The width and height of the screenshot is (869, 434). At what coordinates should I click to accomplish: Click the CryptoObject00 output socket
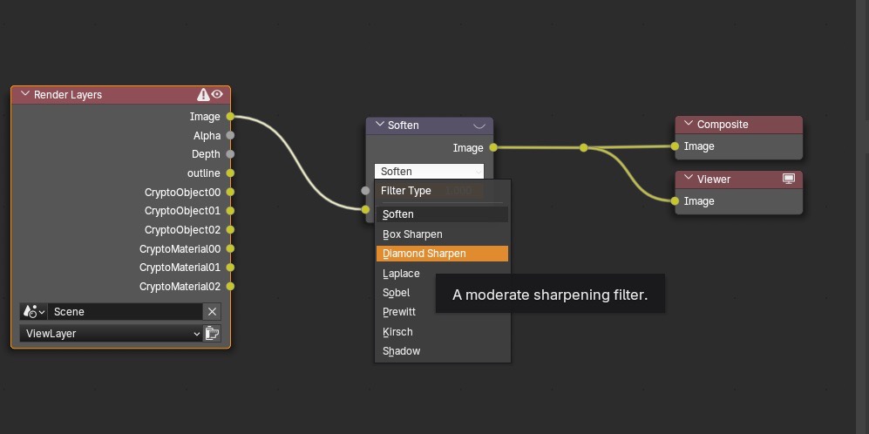click(x=230, y=192)
